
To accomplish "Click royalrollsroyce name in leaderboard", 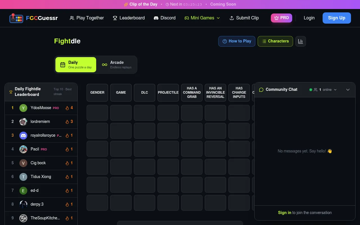I will tap(43, 136).
